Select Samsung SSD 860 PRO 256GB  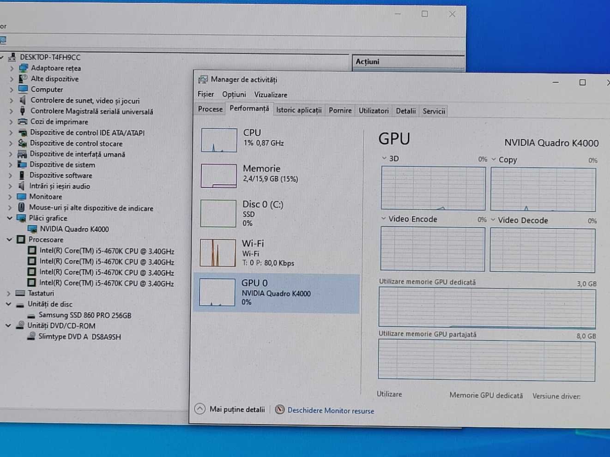pyautogui.click(x=85, y=315)
